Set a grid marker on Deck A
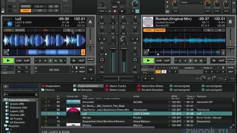Screen dimensions: 237x133 coord(73,68)
